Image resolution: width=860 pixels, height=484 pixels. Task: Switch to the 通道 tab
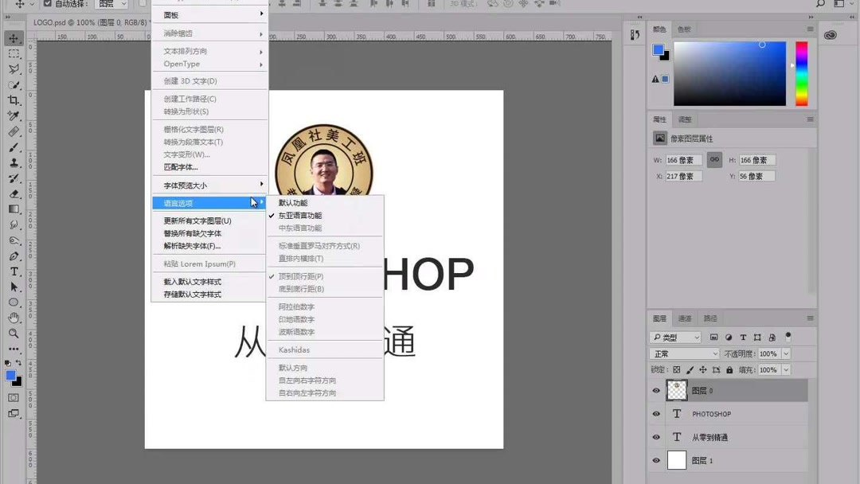pyautogui.click(x=685, y=318)
